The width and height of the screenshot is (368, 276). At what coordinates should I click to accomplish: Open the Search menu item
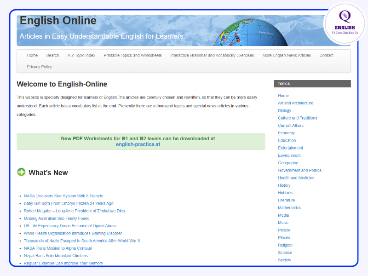pos(52,55)
